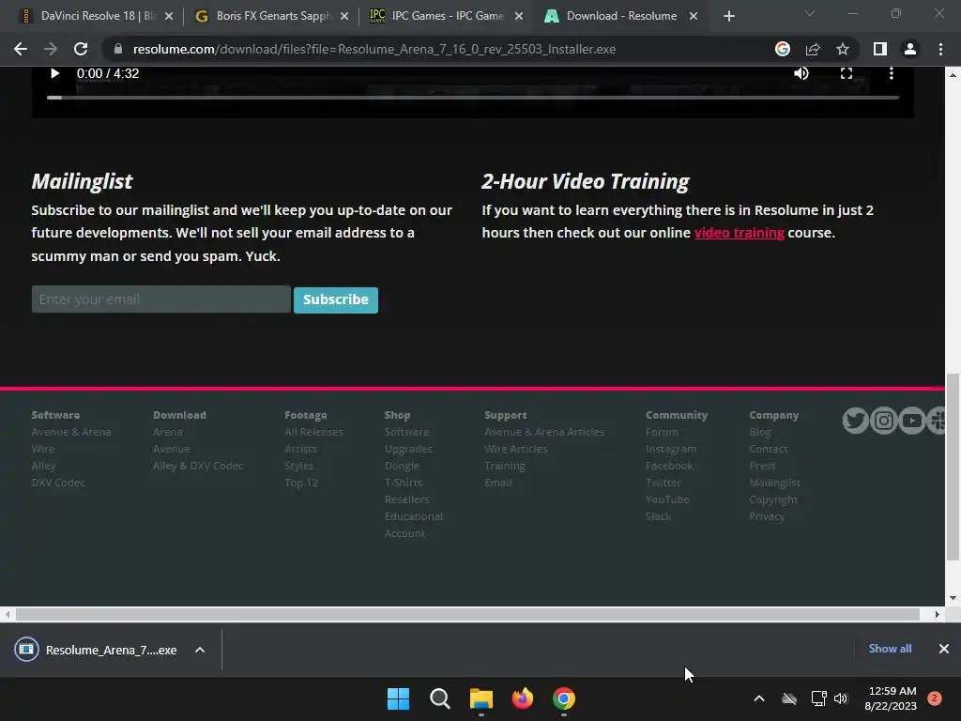Viewport: 961px width, 721px height.
Task: Open the Forum community link
Action: tap(662, 432)
